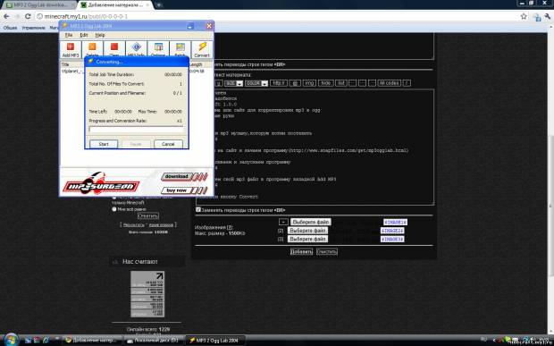Click the $IMAGE1$ code field
The height and width of the screenshot is (346, 554).
click(395, 223)
